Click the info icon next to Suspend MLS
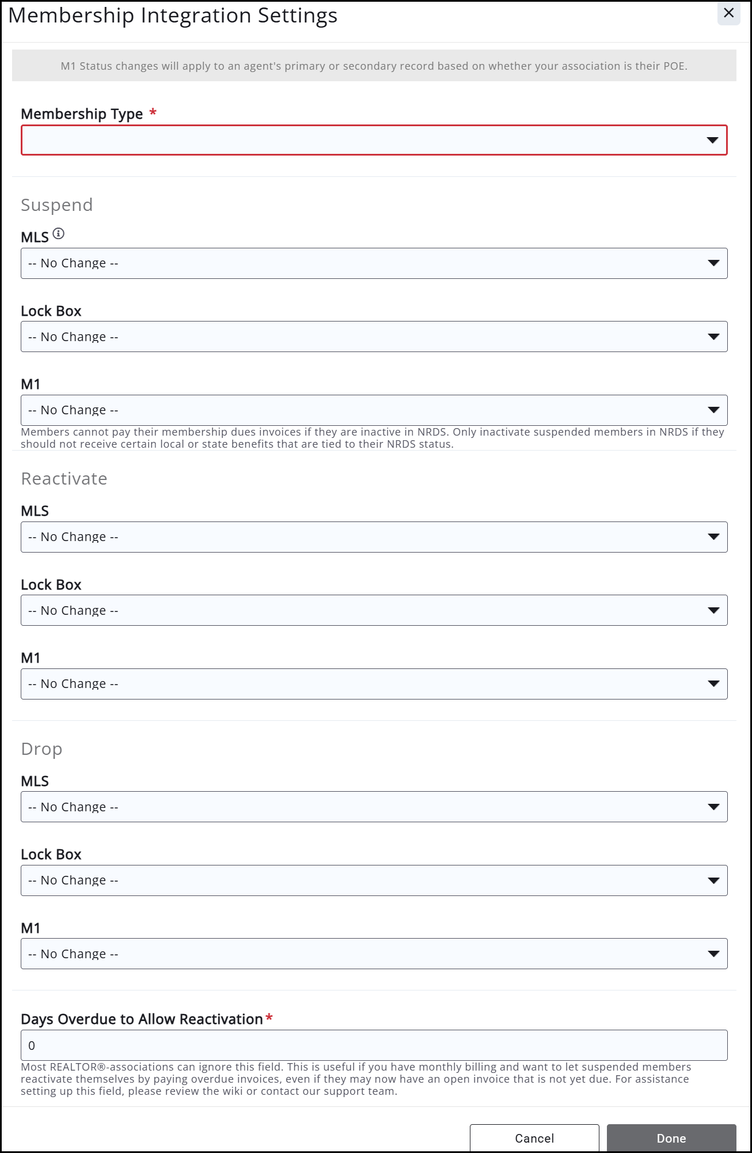The width and height of the screenshot is (752, 1153). coord(59,233)
